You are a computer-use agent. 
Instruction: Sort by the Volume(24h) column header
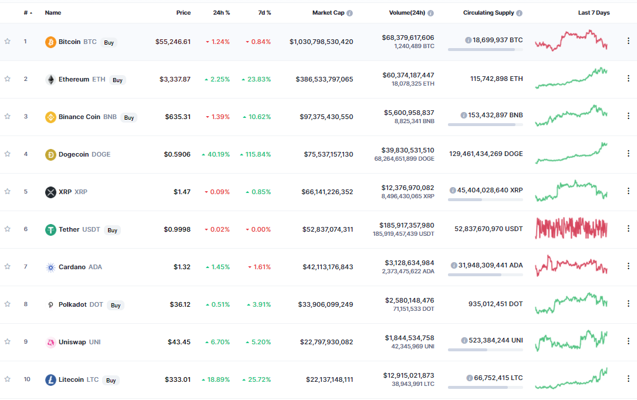tap(407, 13)
